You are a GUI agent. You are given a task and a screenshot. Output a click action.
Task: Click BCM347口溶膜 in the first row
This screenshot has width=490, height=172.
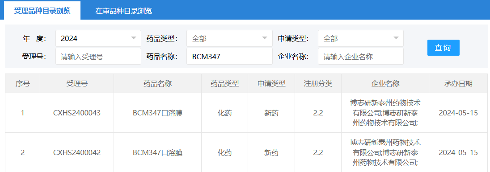157,113
